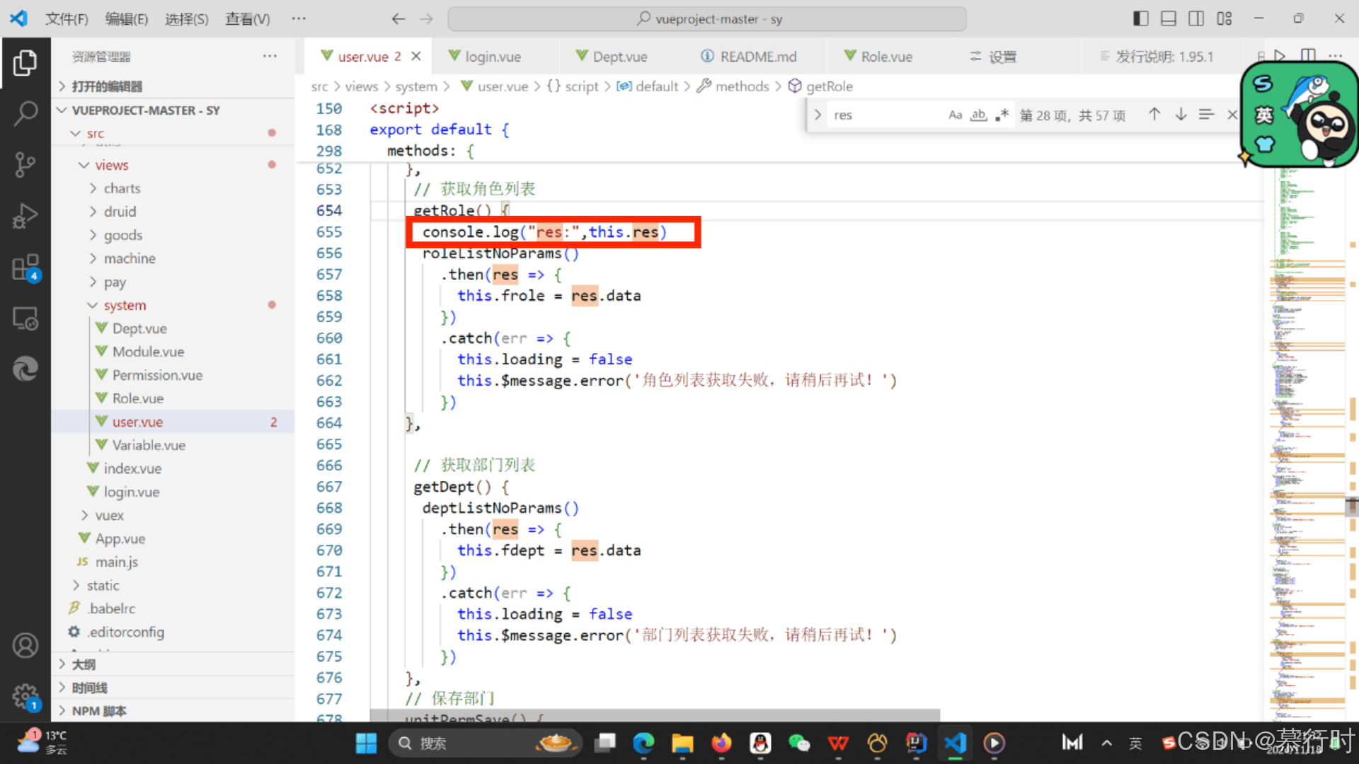Open the Search view in activity bar
1359x764 pixels.
pyautogui.click(x=25, y=113)
